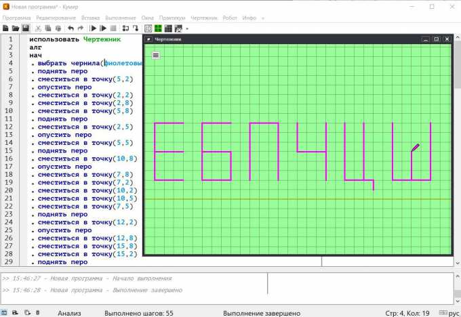The height and width of the screenshot is (317, 461).
Task: Cut selection using the scissors icon
Action: [x=38, y=28]
